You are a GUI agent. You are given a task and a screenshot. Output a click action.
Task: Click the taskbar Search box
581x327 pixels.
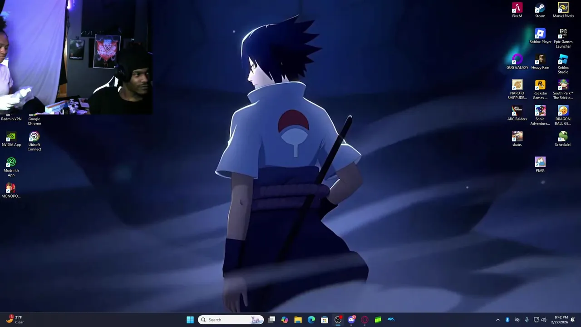pos(231,320)
